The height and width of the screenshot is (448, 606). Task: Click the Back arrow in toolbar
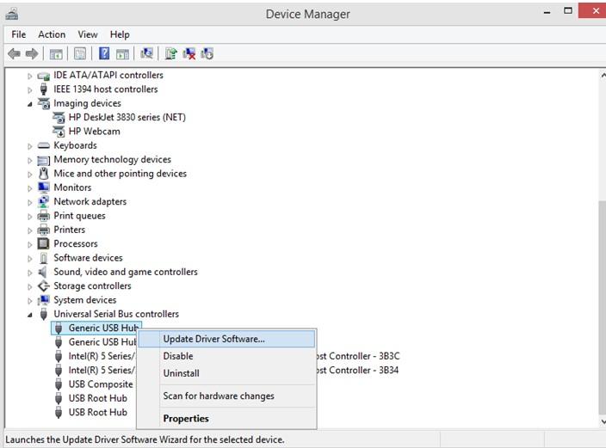click(x=14, y=53)
